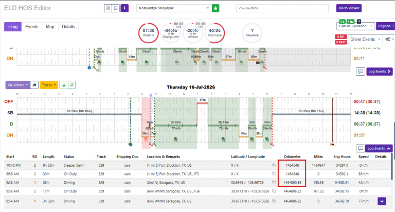Expand the Legend dropdown
Screen dimensions: 395x212
(x=386, y=26)
